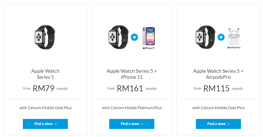Click the purple iPhone 11 image
The width and height of the screenshot is (263, 137).
(x=149, y=37)
